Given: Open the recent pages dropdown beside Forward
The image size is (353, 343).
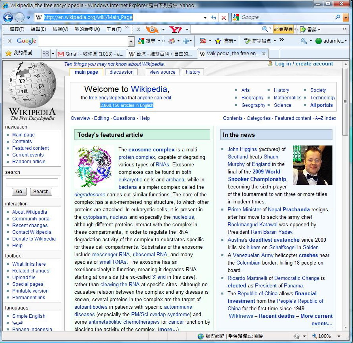Looking at the screenshot, I should point(28,17).
